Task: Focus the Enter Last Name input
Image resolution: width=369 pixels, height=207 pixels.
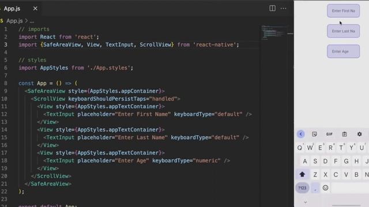Action: (x=343, y=31)
